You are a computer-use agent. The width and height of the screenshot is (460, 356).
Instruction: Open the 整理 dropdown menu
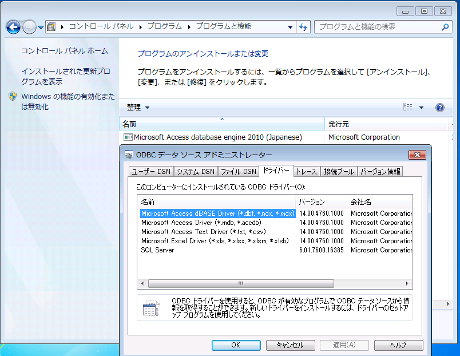[x=138, y=108]
